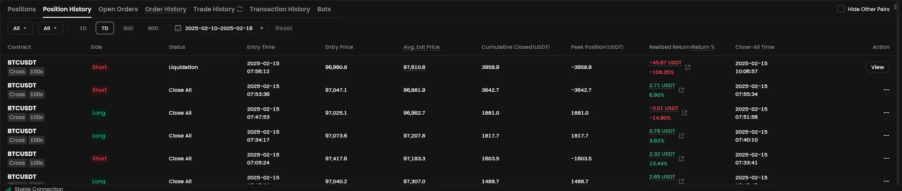Image resolution: width=902 pixels, height=191 pixels.
Task: Click share icon beside -45.67 USDT return
Action: [x=688, y=67]
